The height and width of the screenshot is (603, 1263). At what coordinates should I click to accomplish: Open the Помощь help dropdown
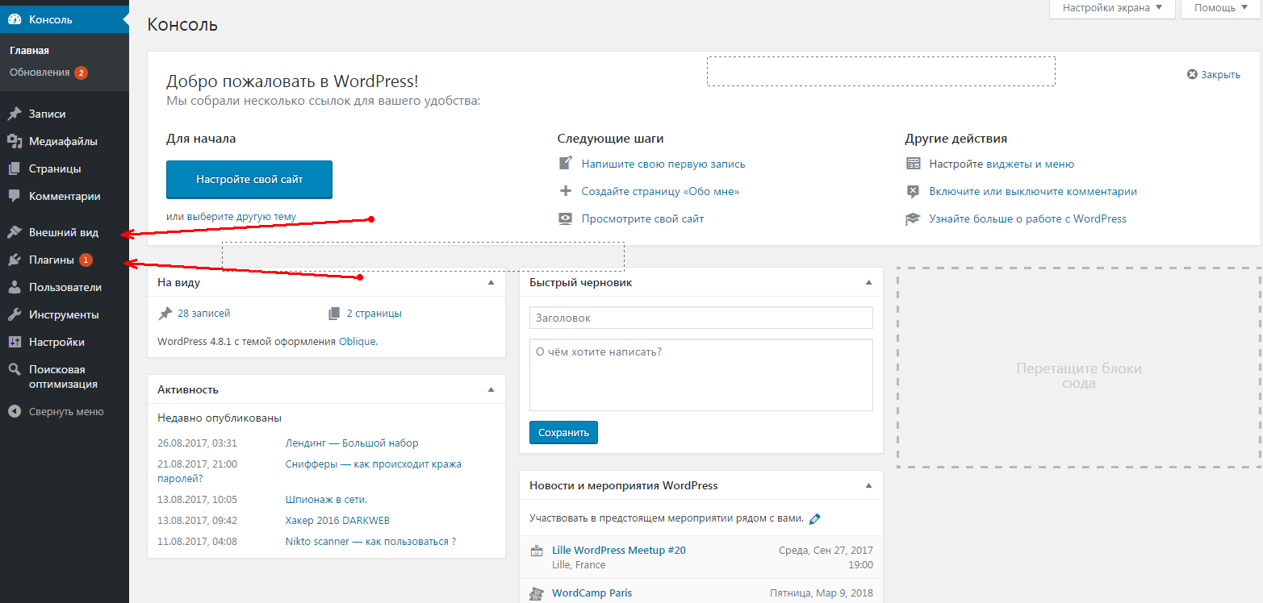point(1220,8)
